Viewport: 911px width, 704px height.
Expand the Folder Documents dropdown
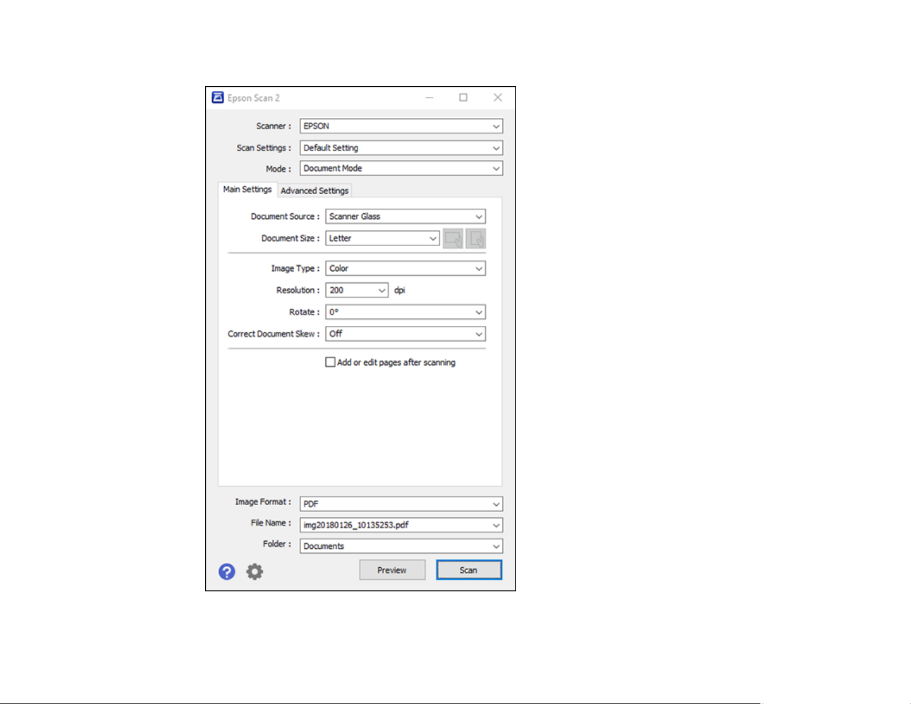click(x=401, y=546)
